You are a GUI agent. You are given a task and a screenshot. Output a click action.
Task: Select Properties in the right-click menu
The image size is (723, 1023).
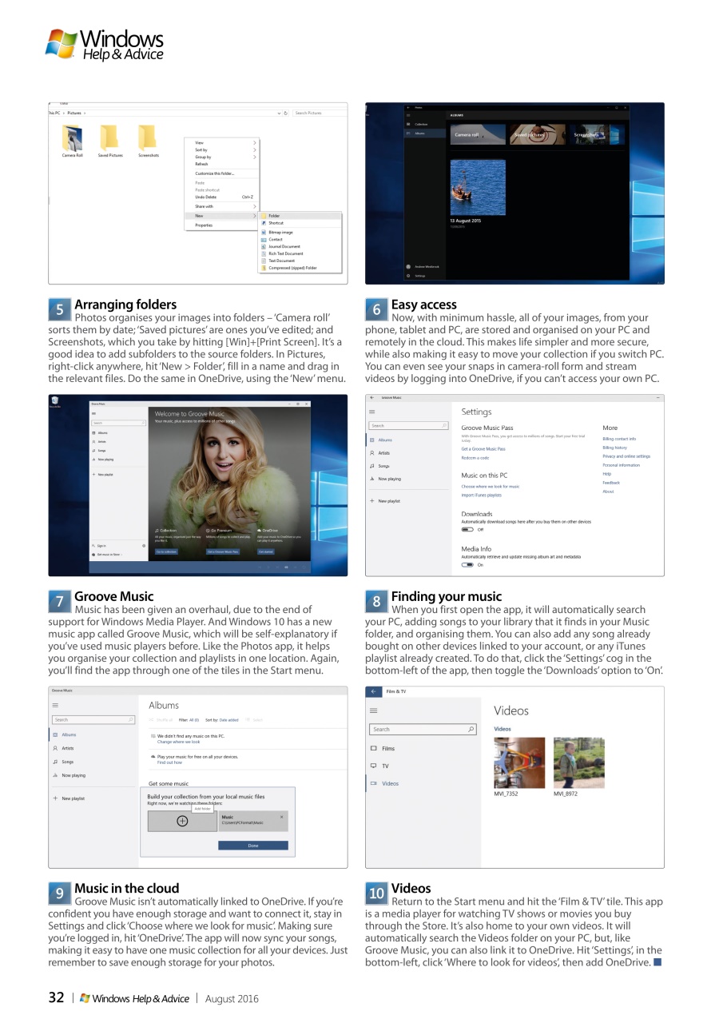[x=204, y=225]
